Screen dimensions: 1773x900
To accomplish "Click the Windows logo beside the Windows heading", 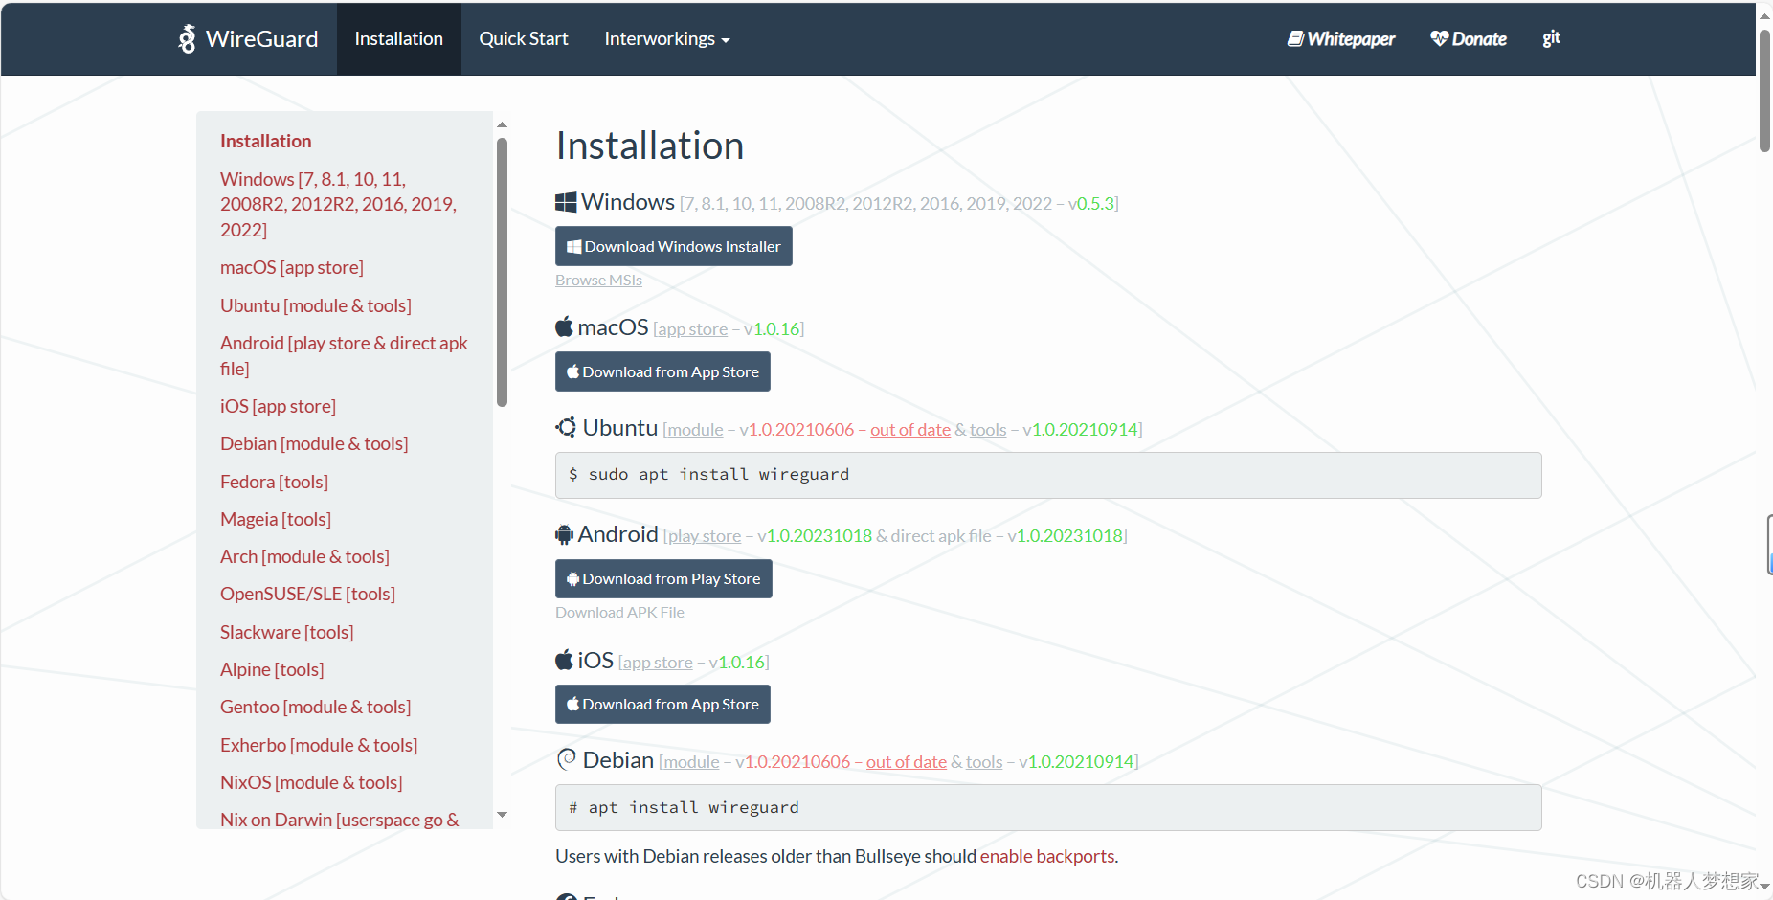I will tap(566, 202).
